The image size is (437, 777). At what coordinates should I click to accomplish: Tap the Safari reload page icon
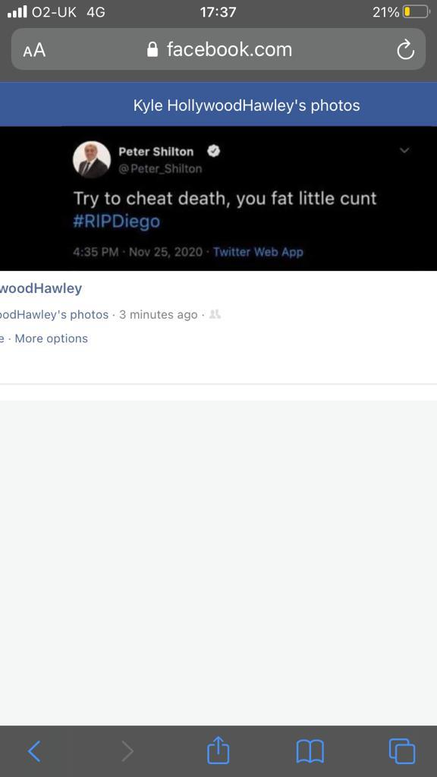point(405,49)
